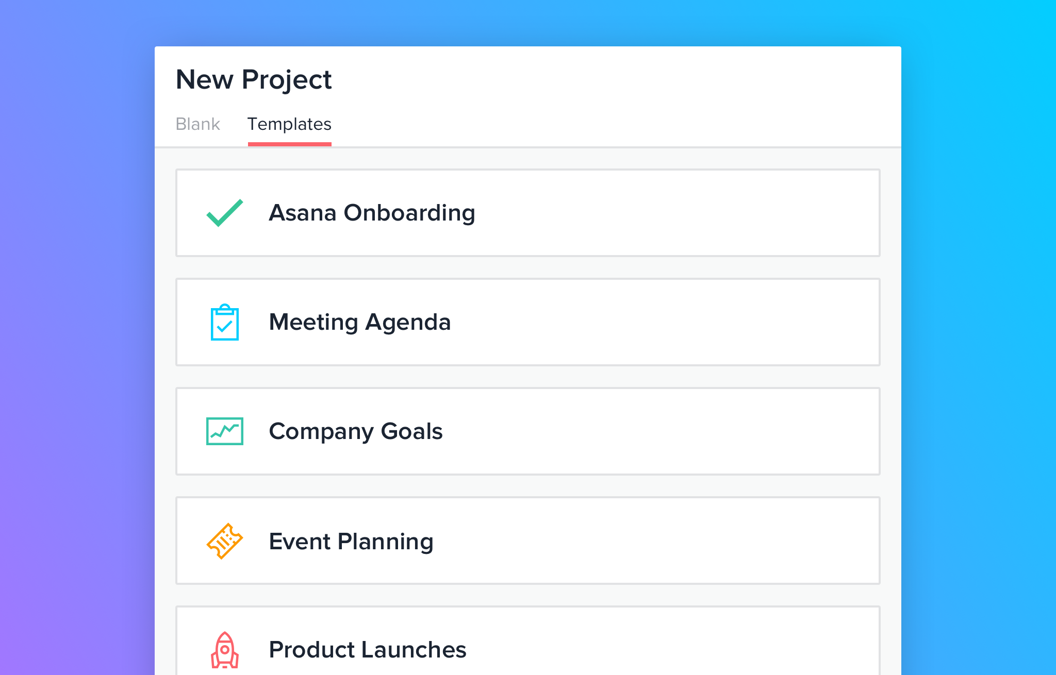Select the Meeting Agenda template

pyautogui.click(x=529, y=322)
